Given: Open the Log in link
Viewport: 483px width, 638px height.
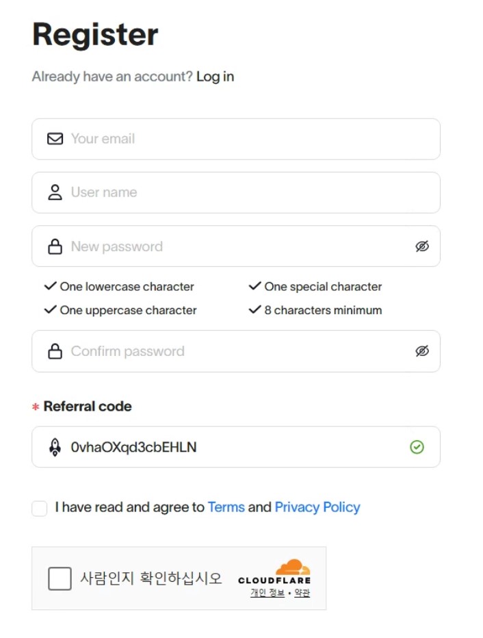Looking at the screenshot, I should coord(215,77).
